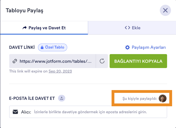The height and width of the screenshot is (128, 176).
Task: Close the Tabloyu Paylaş dialog
Action: pyautogui.click(x=165, y=11)
